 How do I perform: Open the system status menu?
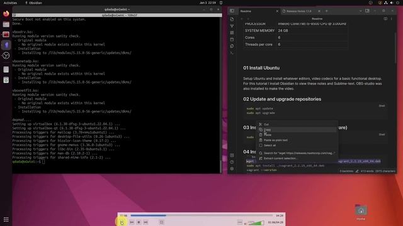[x=391, y=3]
